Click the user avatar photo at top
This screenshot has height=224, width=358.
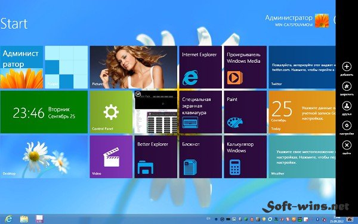coord(322,21)
